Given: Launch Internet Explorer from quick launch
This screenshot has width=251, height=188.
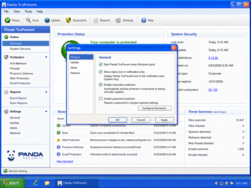Looking at the screenshot, I should point(36,183).
